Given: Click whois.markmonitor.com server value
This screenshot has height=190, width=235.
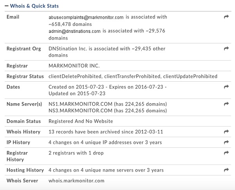Looking at the screenshot, I should (x=76, y=181).
